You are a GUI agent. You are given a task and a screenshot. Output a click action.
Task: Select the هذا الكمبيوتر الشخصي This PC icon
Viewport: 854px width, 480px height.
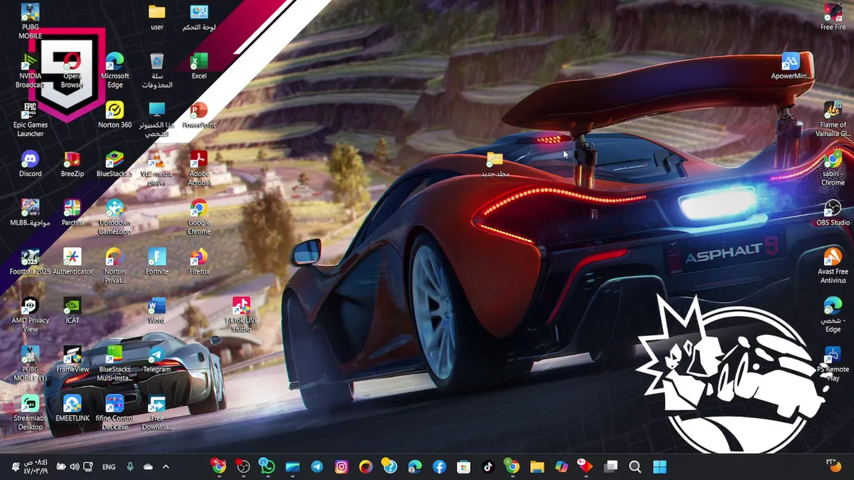(x=157, y=119)
